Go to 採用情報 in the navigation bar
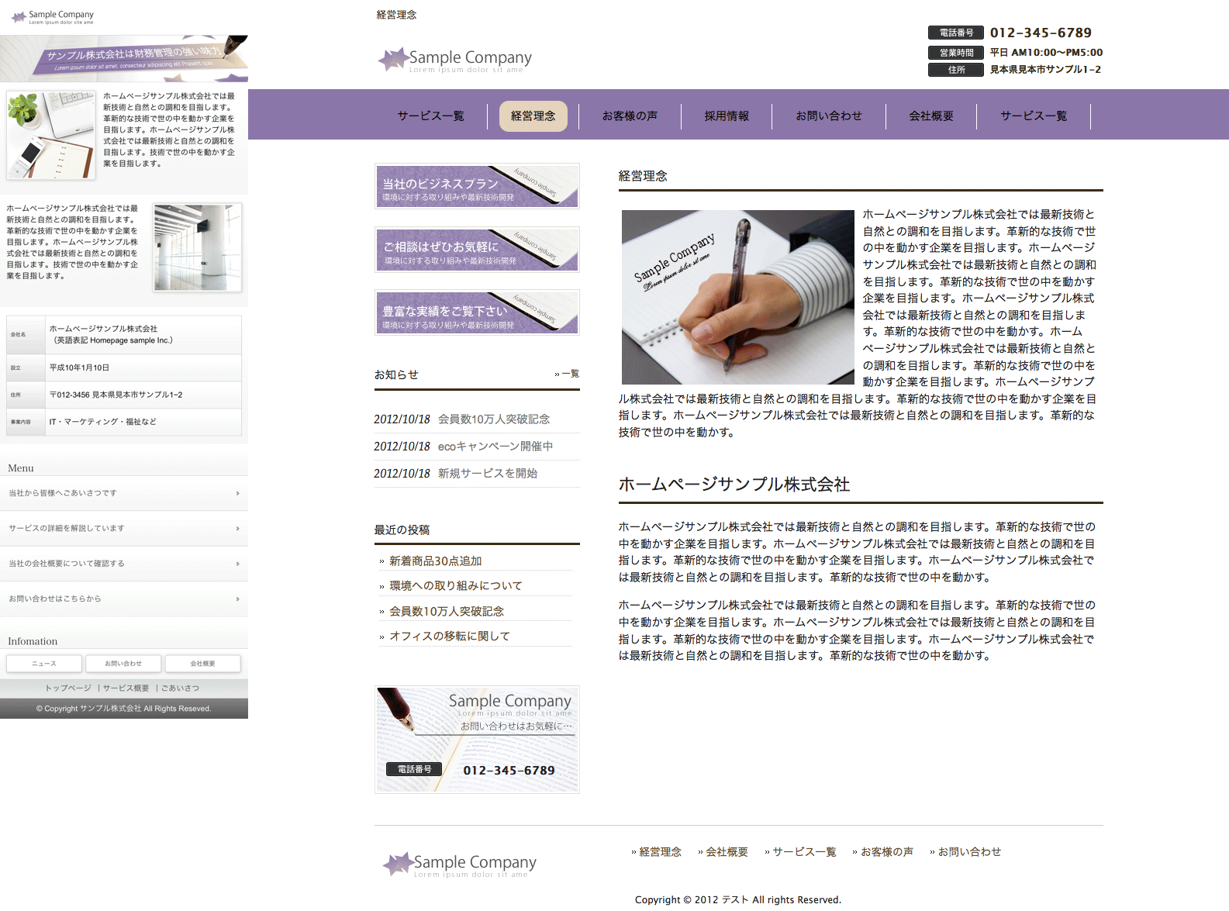This screenshot has width=1229, height=911. (x=727, y=116)
